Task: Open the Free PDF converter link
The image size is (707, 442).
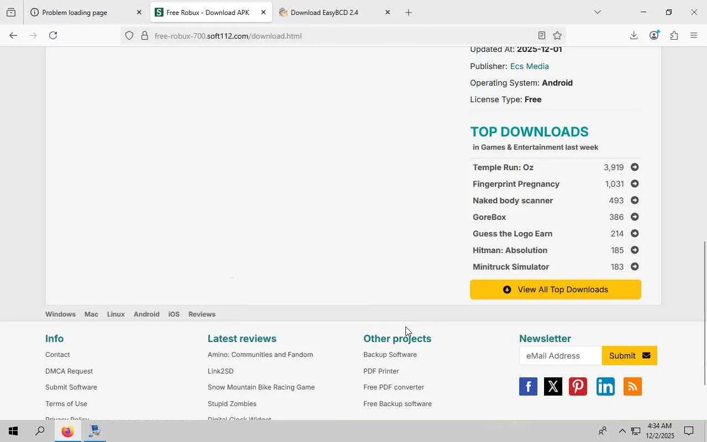Action: point(394,387)
